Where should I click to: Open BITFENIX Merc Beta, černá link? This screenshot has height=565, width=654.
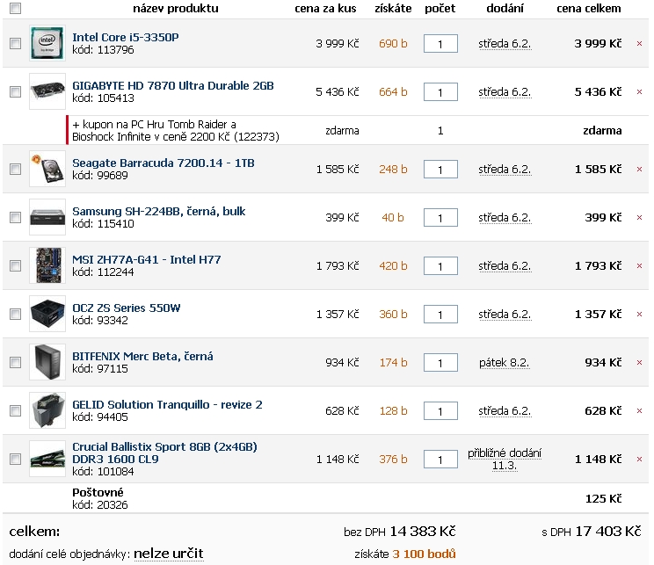pyautogui.click(x=142, y=357)
